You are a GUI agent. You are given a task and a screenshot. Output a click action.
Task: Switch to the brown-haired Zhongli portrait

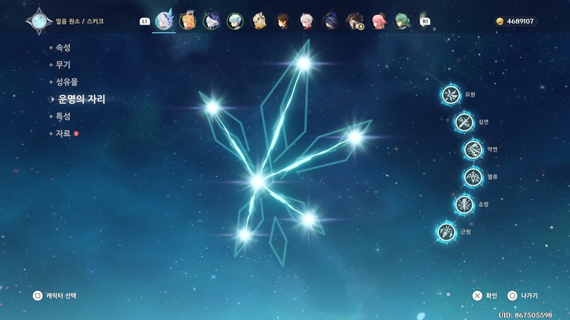(283, 21)
